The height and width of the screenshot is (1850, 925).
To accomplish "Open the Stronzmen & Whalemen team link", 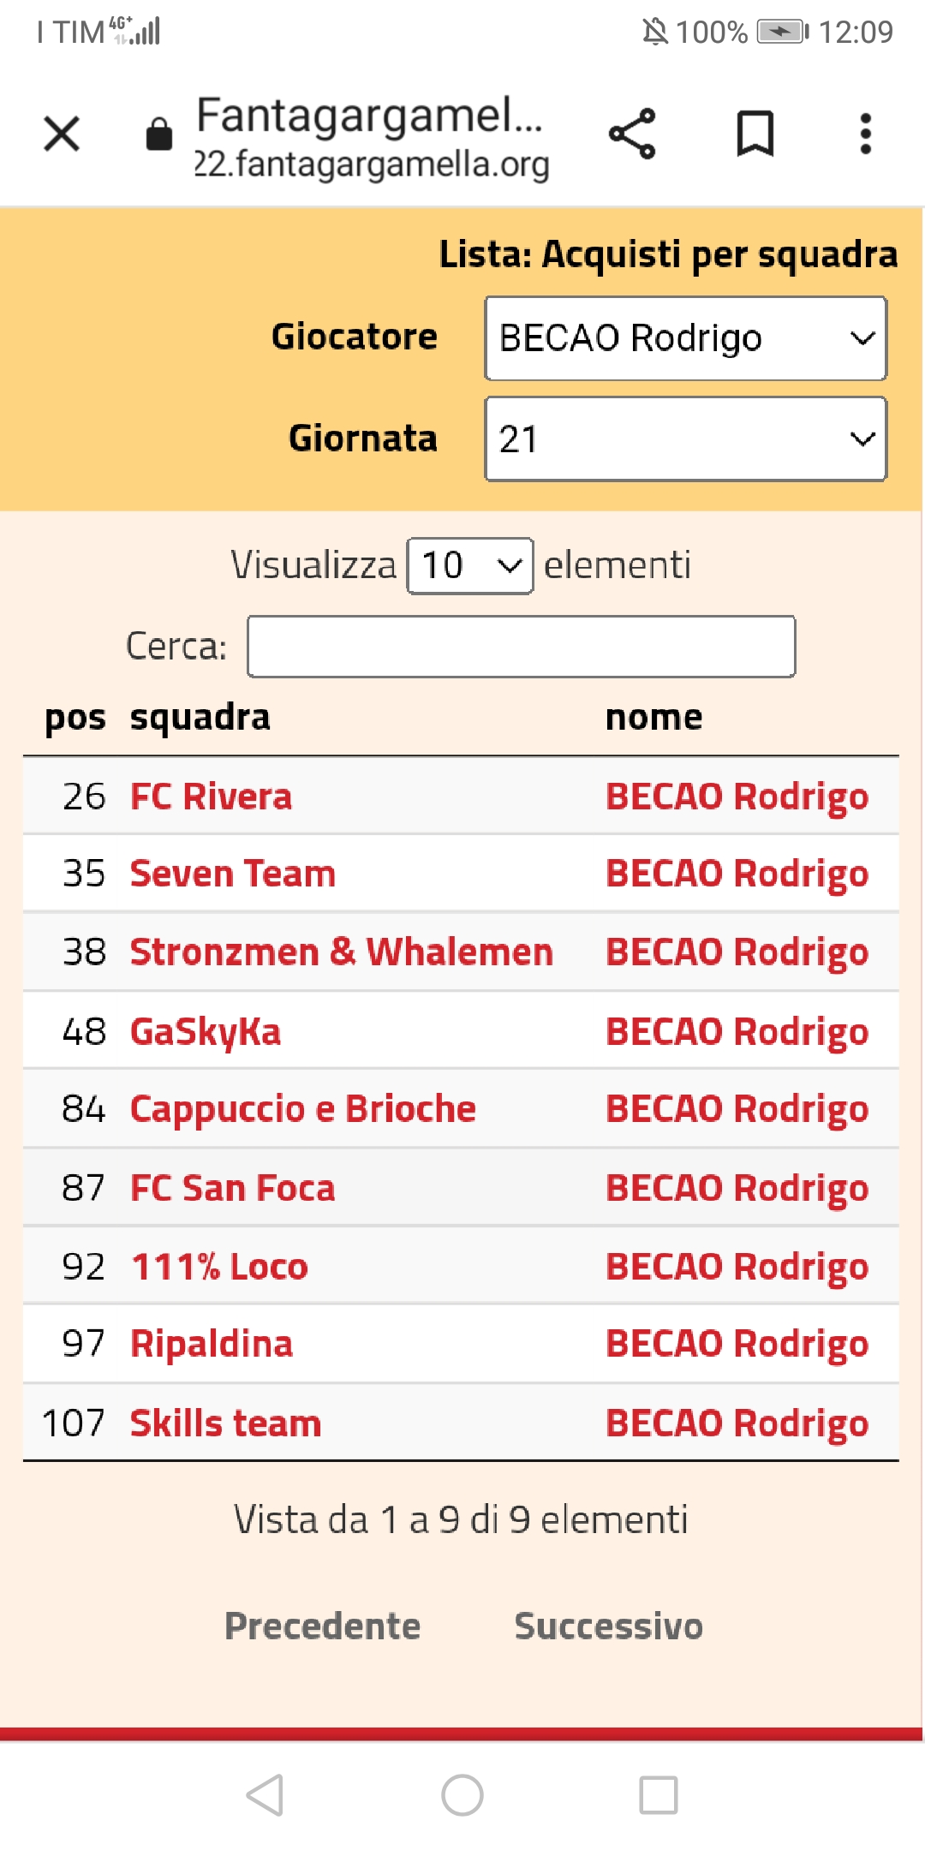I will [x=341, y=952].
